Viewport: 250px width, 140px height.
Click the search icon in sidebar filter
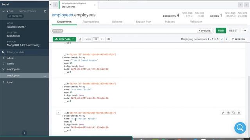(4, 52)
